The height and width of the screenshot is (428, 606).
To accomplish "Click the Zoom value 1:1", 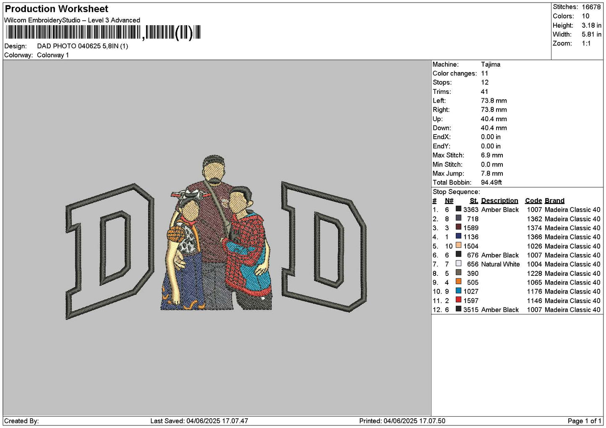I will tap(586, 44).
